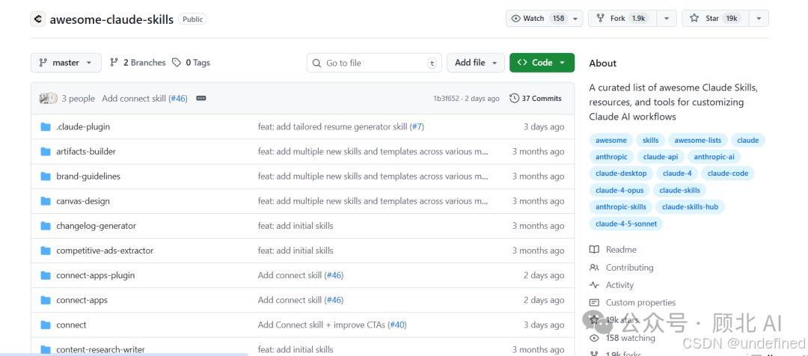808x356 pixels.
Task: Click the competitive-ads-extractor folder icon
Action: click(x=46, y=251)
